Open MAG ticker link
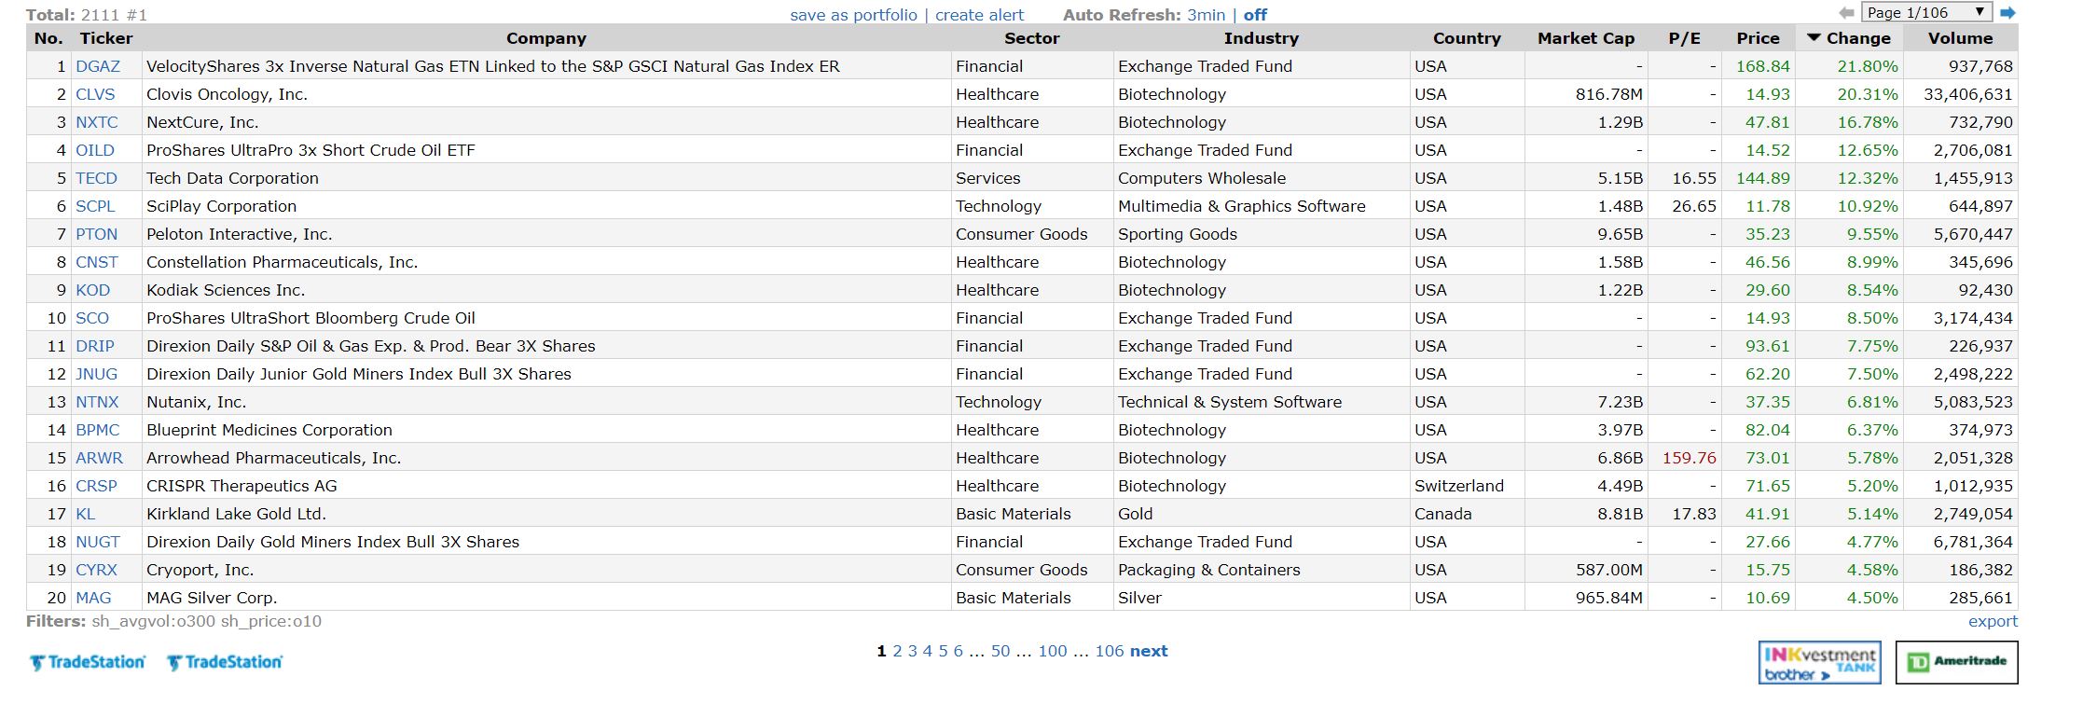2083x718 pixels. tap(93, 598)
